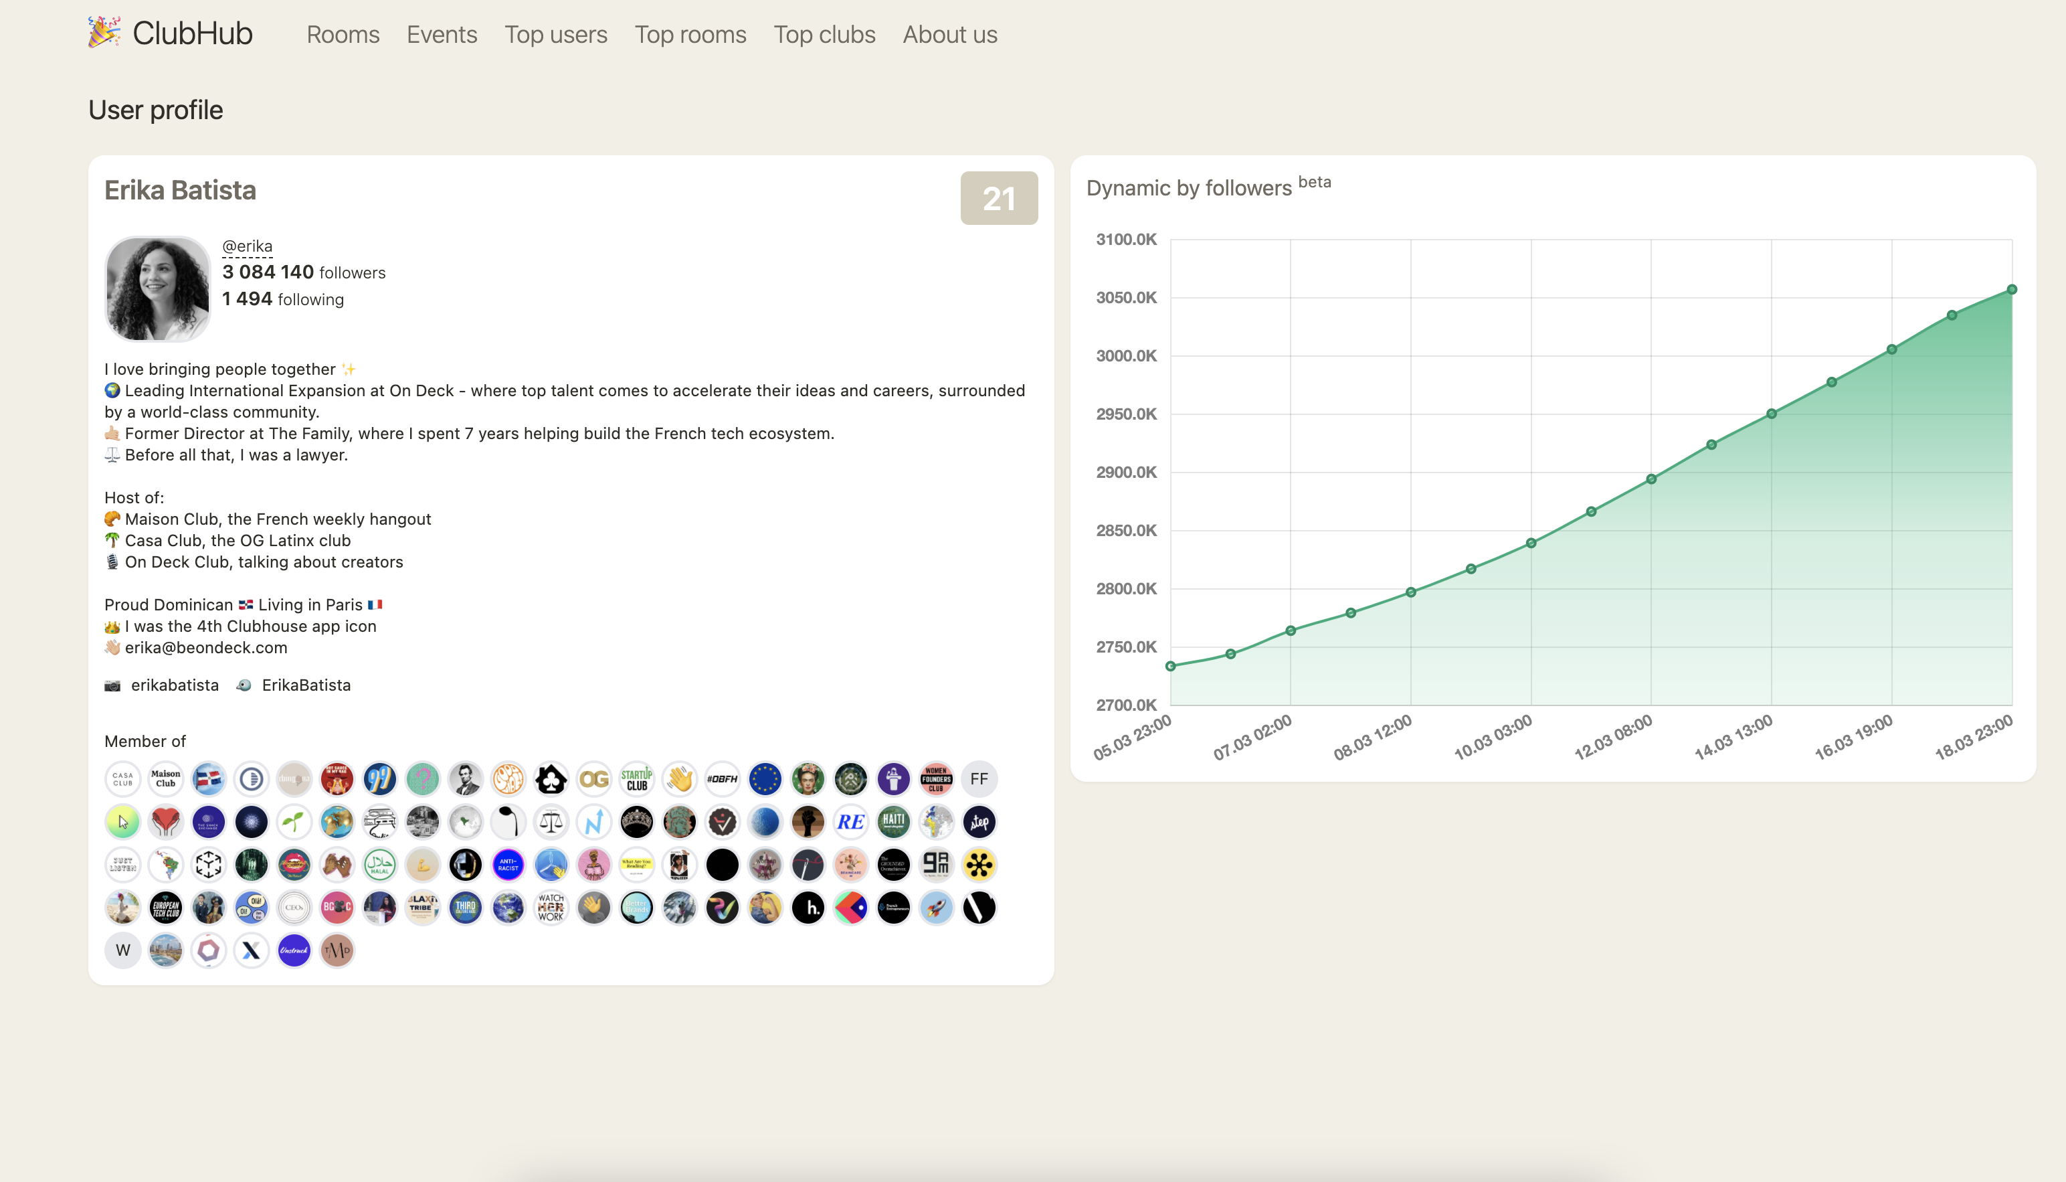The image size is (2066, 1182).
Task: Click the ErikaBatista website handle
Action: click(306, 684)
